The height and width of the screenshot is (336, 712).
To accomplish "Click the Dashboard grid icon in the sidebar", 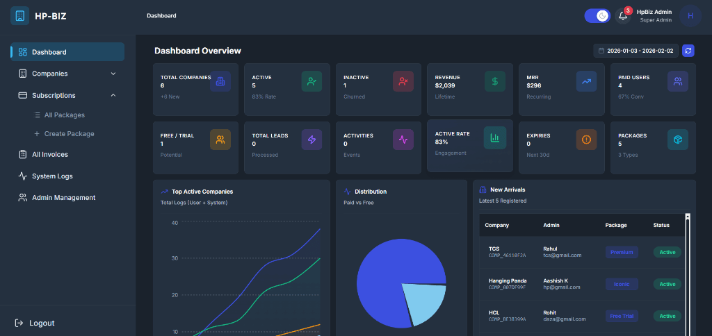I will (x=23, y=52).
